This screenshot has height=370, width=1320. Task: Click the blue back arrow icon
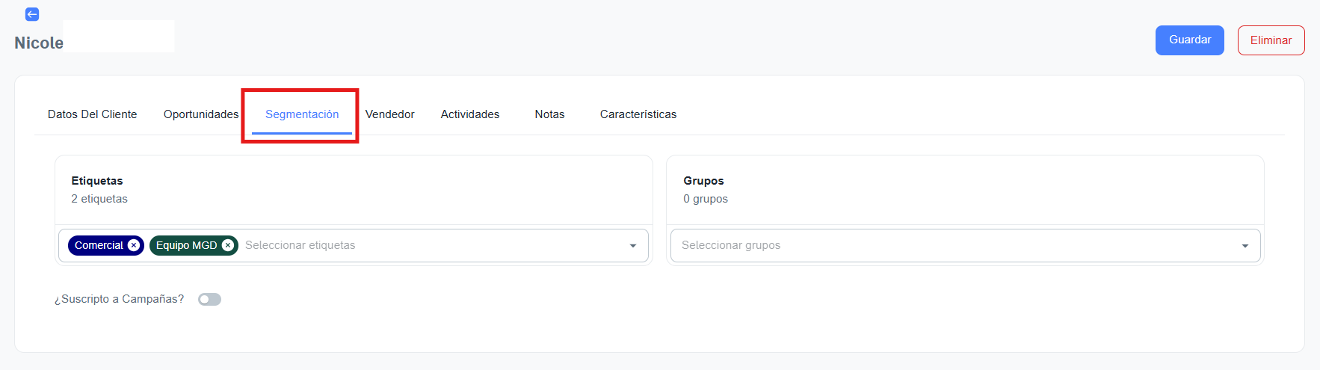point(32,14)
